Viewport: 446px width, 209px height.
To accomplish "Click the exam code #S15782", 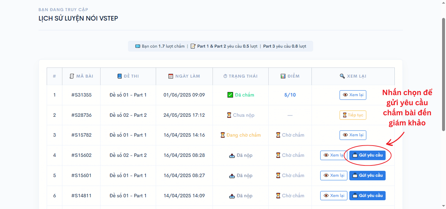I will (82, 135).
